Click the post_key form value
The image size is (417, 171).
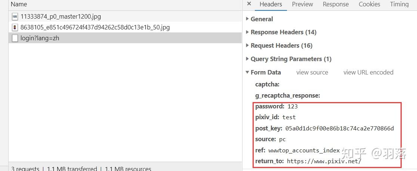[339, 129]
